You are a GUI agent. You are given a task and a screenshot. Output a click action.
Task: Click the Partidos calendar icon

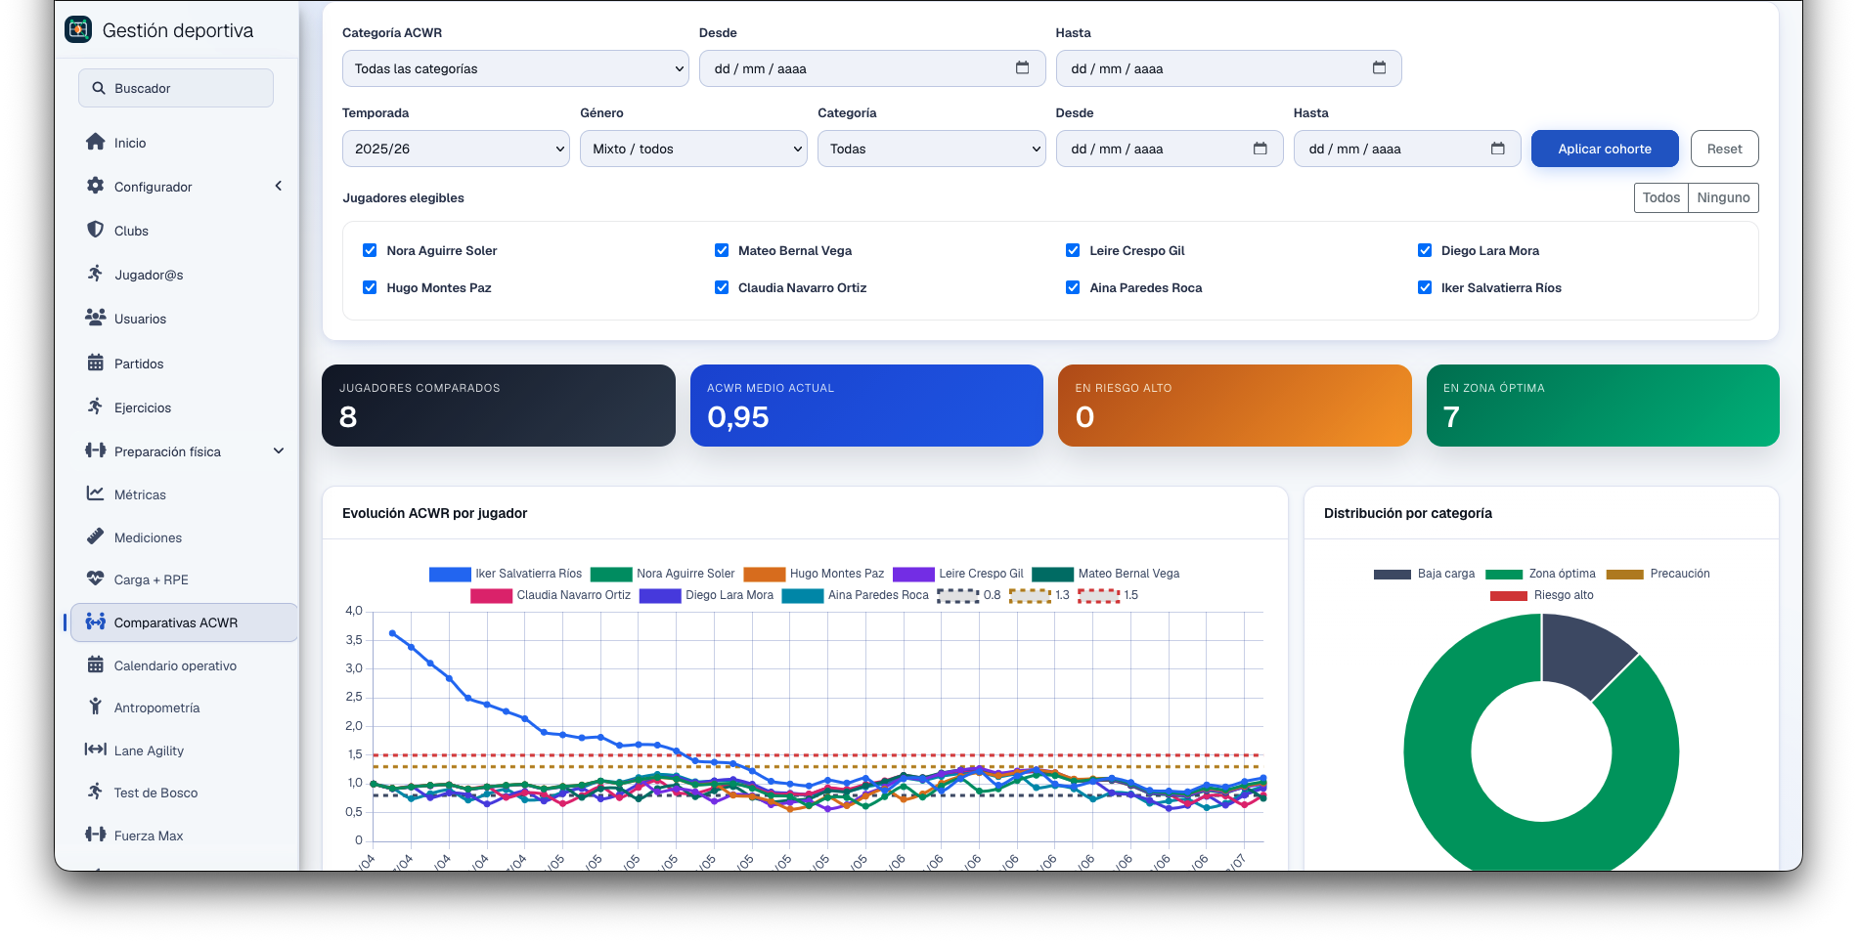[95, 363]
